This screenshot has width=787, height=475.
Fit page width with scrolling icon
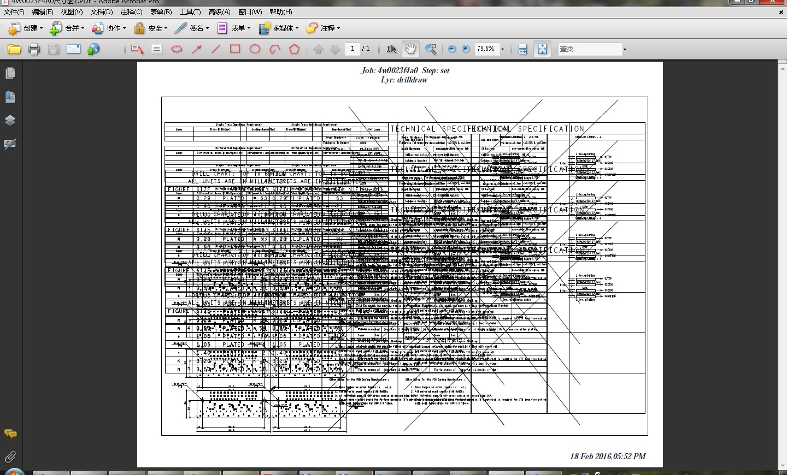click(522, 49)
